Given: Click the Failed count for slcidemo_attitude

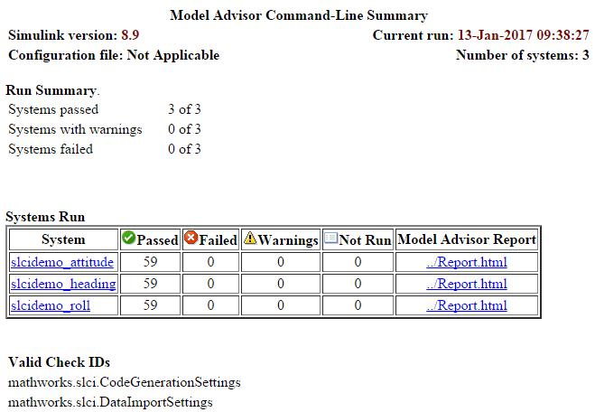Looking at the screenshot, I should point(210,262).
